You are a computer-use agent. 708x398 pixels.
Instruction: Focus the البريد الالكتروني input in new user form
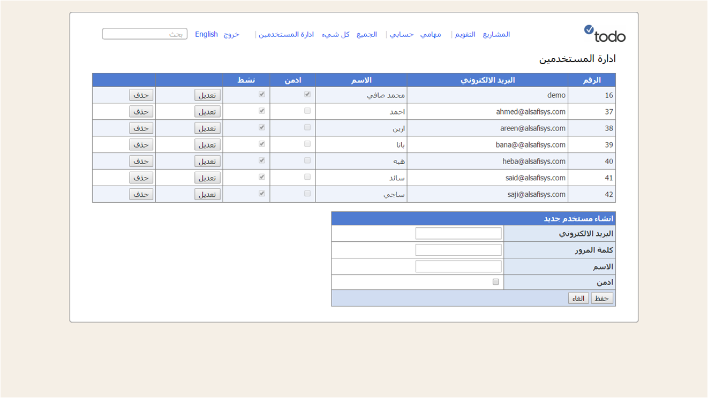(x=458, y=233)
